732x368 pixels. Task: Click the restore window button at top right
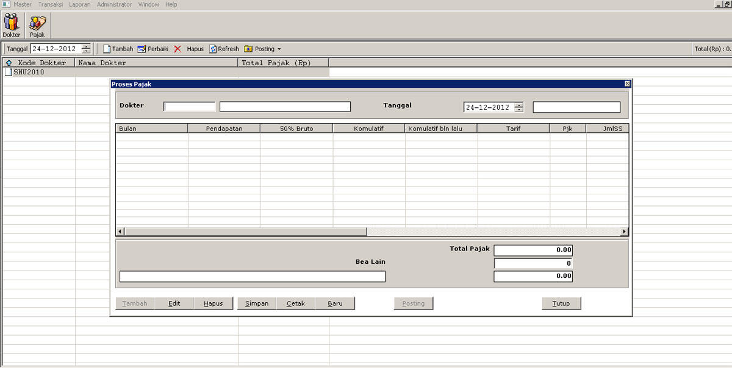pos(727,4)
